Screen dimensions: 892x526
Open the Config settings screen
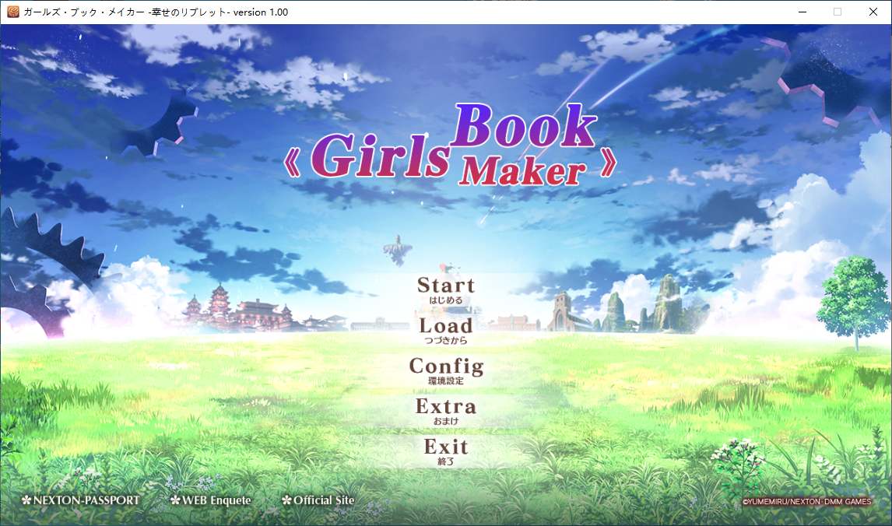point(446,370)
